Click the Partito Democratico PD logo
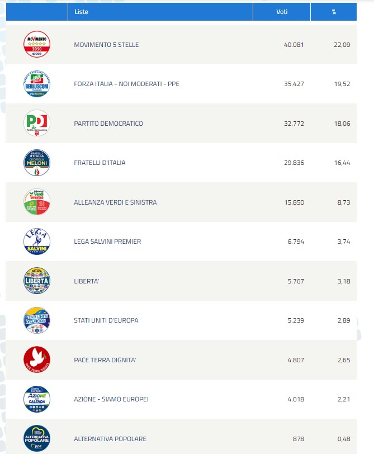This screenshot has width=374, height=454. coord(37,123)
